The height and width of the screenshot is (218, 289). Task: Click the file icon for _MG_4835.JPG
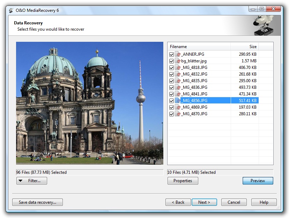coord(178,81)
